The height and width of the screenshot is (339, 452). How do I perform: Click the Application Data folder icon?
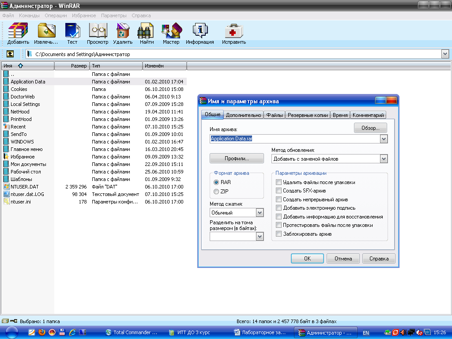tap(6, 82)
